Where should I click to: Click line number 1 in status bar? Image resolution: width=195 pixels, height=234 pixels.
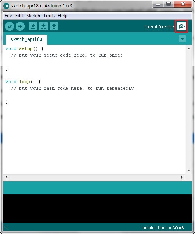coord(7,228)
